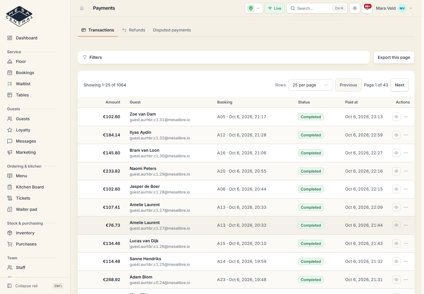Open more actions for Bram van Loon
424x294 pixels.
(406, 153)
